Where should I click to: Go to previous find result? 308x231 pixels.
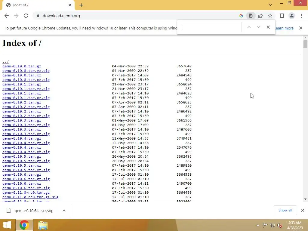[x=249, y=27]
